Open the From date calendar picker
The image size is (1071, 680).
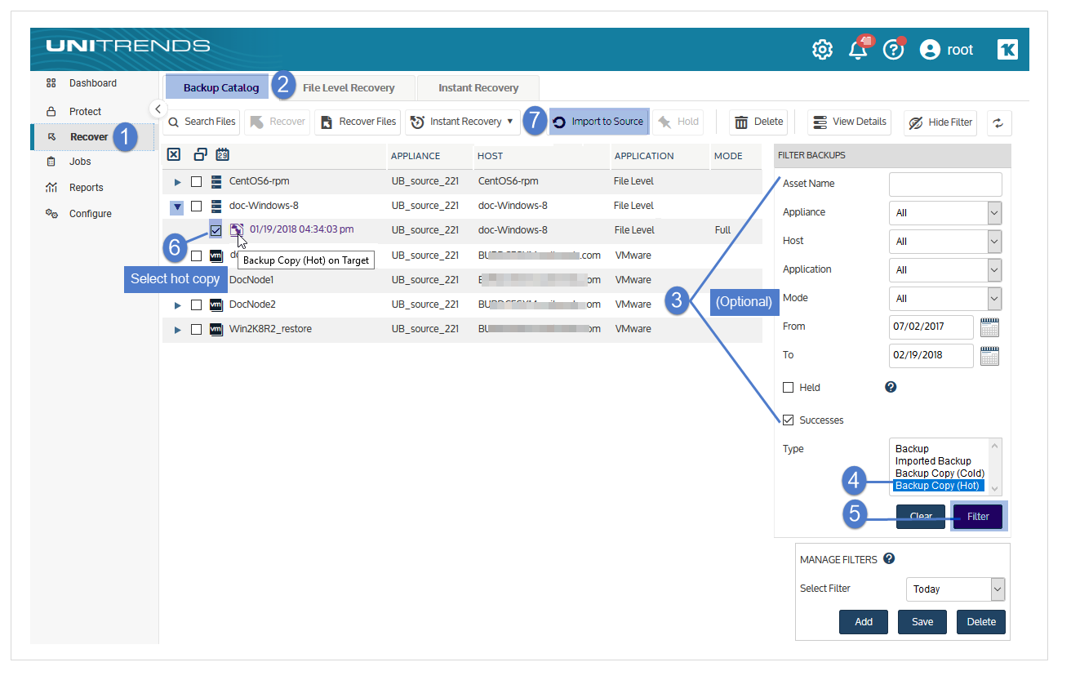[x=989, y=327]
